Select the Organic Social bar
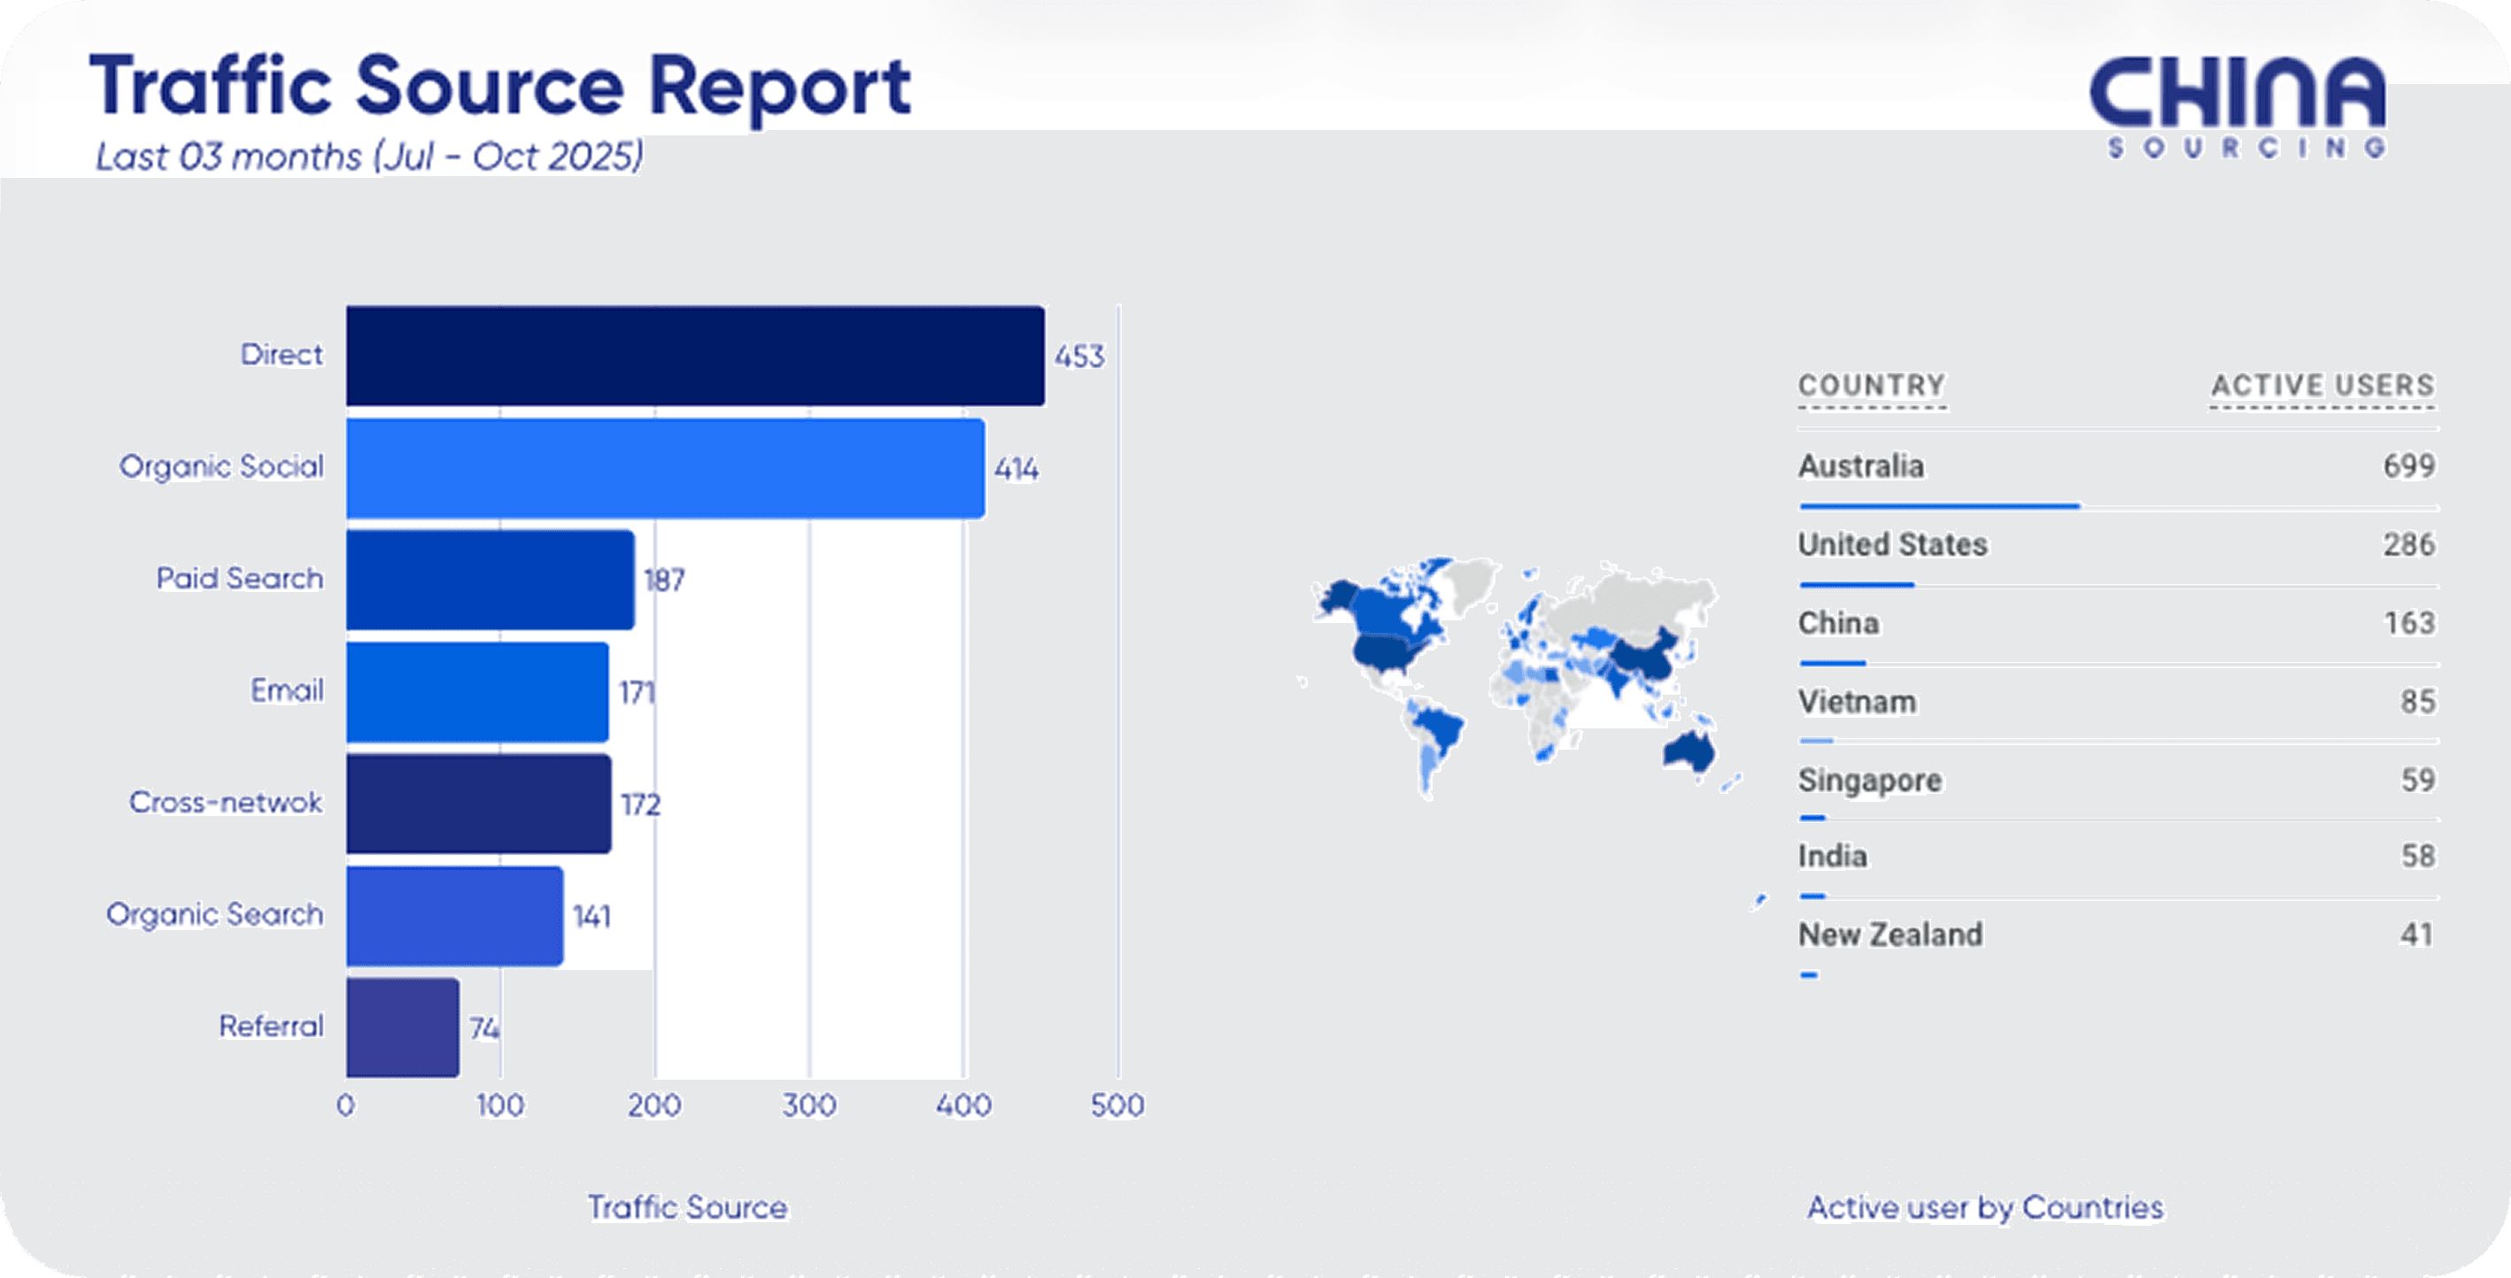Screen dimensions: 2511x1278 click(x=665, y=468)
